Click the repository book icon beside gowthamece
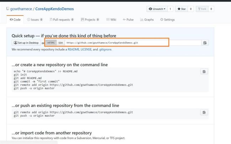231x144 pixels. 8,9
